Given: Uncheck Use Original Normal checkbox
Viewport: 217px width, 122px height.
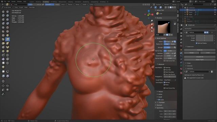Looking at the screenshot, I should [x=164, y=82].
